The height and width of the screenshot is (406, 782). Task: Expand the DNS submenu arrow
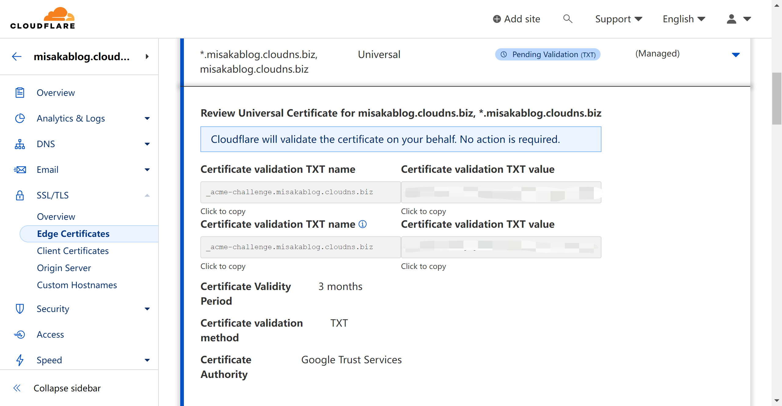(147, 144)
